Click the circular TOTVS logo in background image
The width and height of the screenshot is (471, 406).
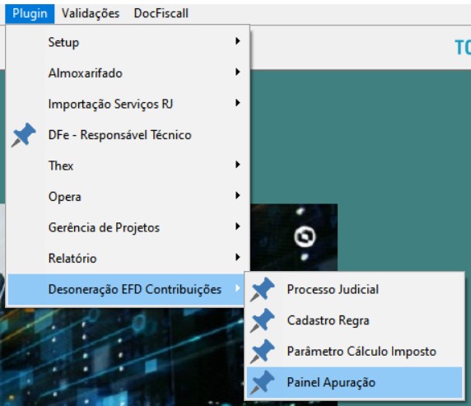(x=305, y=236)
